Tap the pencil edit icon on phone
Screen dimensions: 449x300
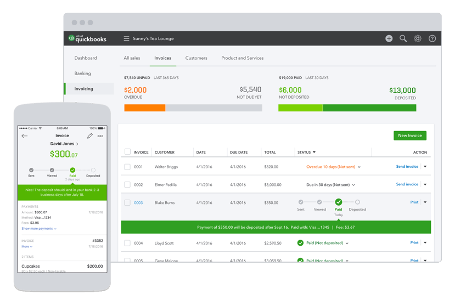[x=90, y=136]
